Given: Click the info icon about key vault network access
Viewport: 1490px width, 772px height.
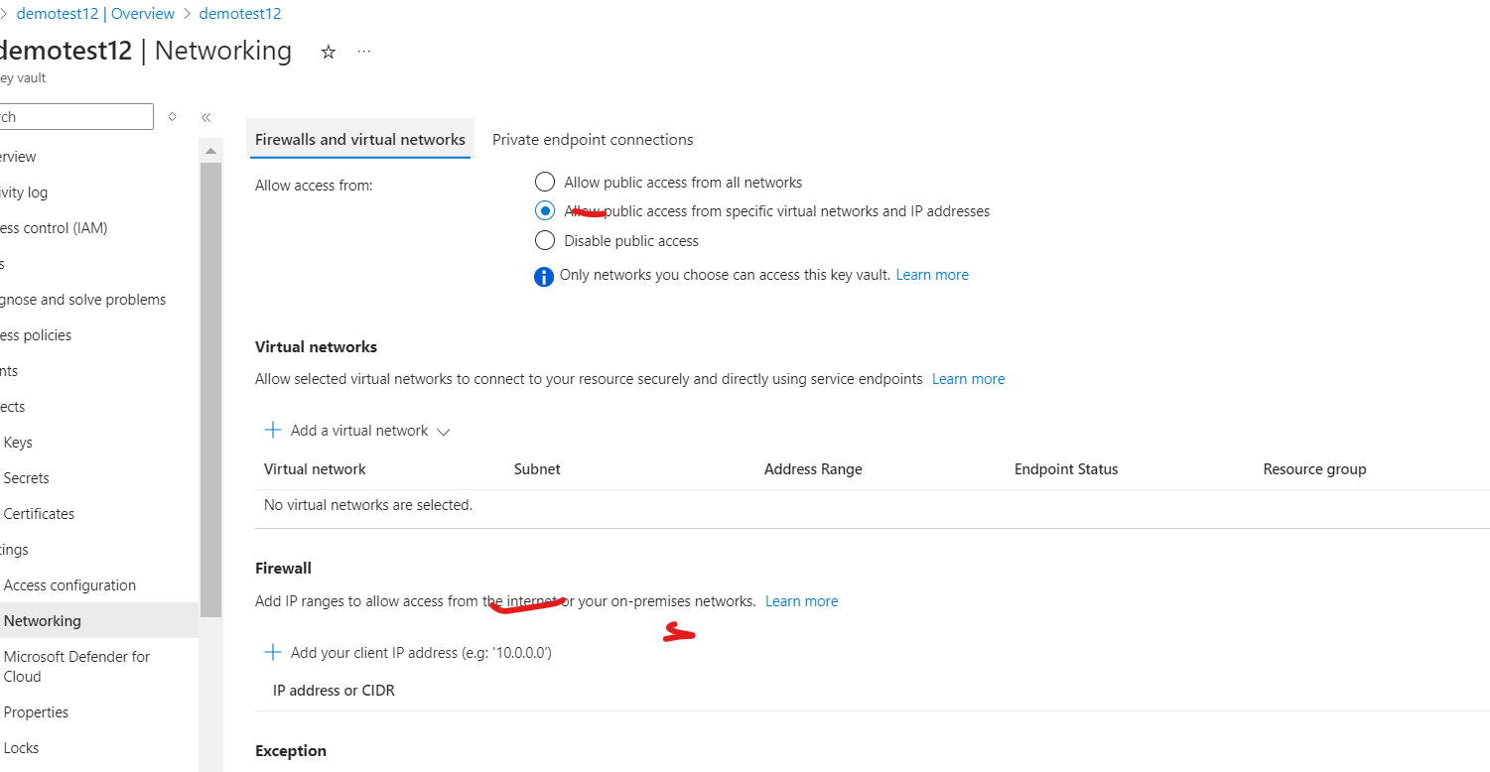Looking at the screenshot, I should point(544,276).
